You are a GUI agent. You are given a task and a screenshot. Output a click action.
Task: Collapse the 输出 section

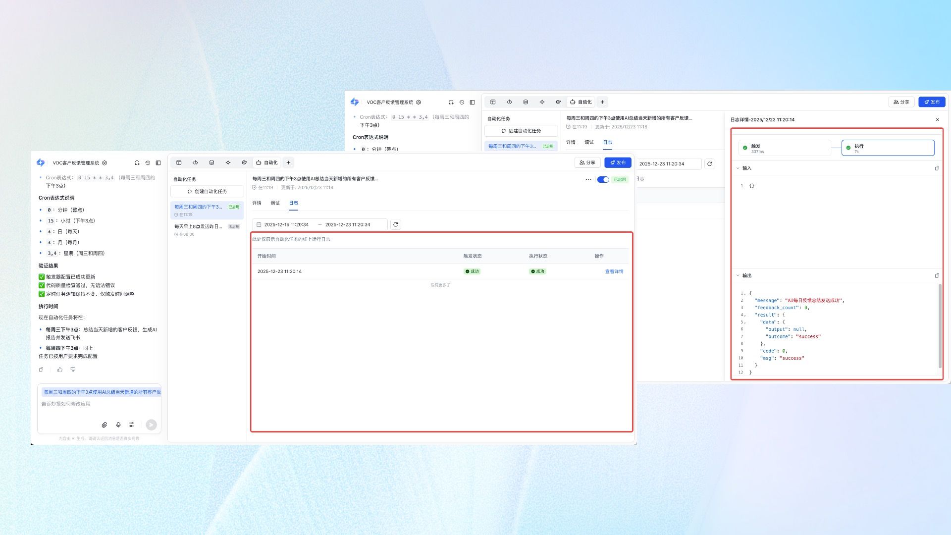pos(738,275)
